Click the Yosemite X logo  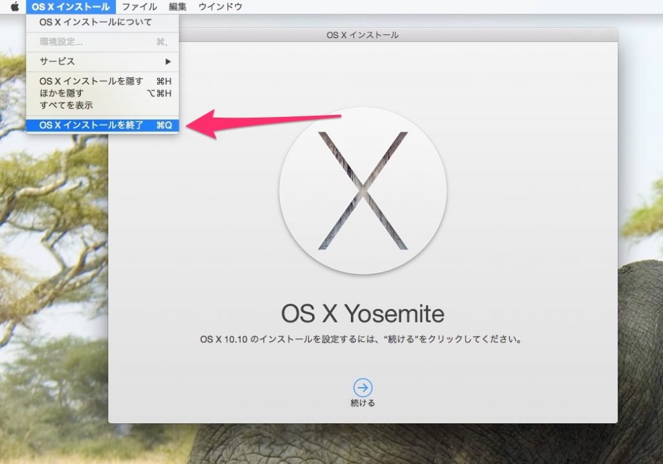[x=363, y=191]
